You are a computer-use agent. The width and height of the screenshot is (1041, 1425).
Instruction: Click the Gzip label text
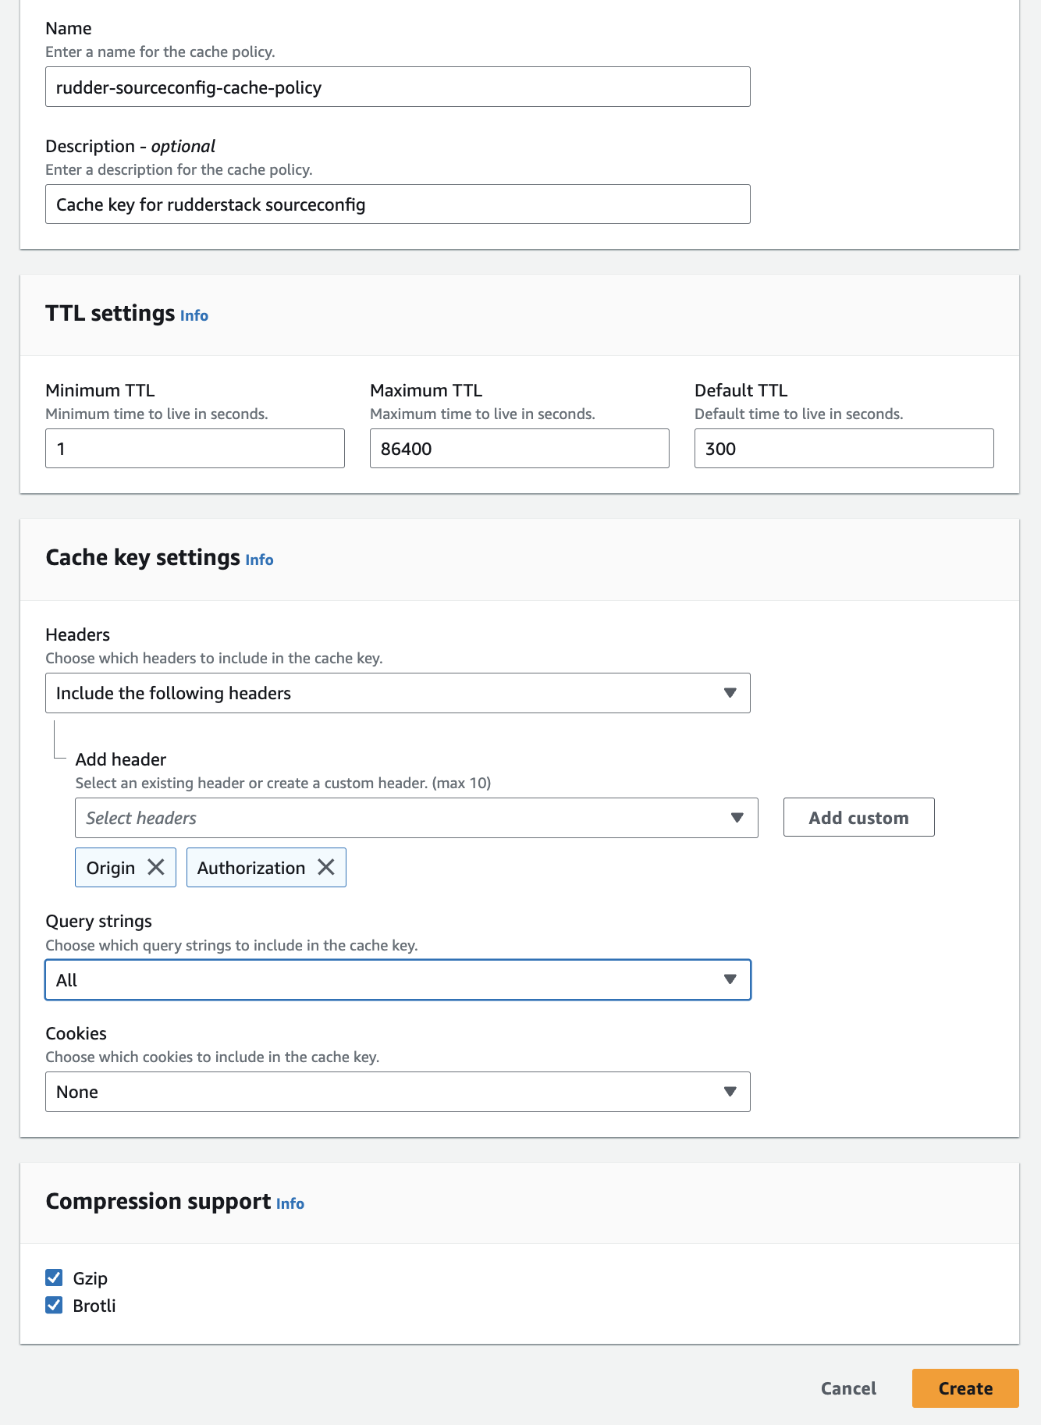pyautogui.click(x=91, y=1278)
